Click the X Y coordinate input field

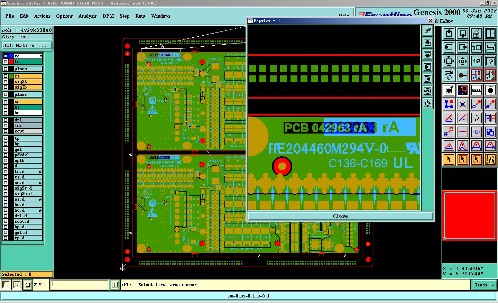point(80,285)
